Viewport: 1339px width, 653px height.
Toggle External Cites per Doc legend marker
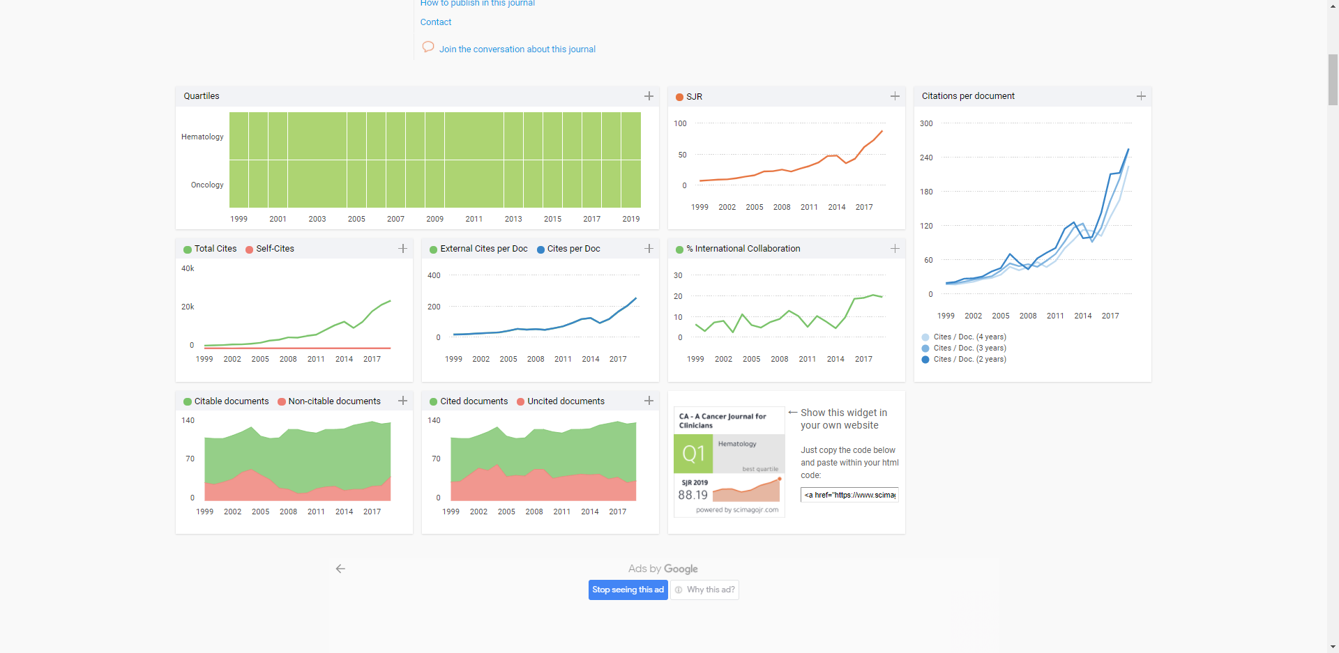click(x=434, y=249)
